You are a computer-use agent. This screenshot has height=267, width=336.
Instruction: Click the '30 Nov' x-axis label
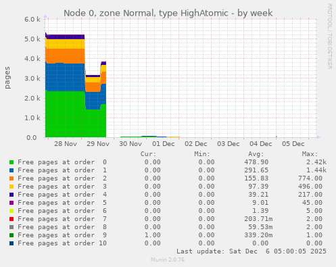pyautogui.click(x=130, y=144)
